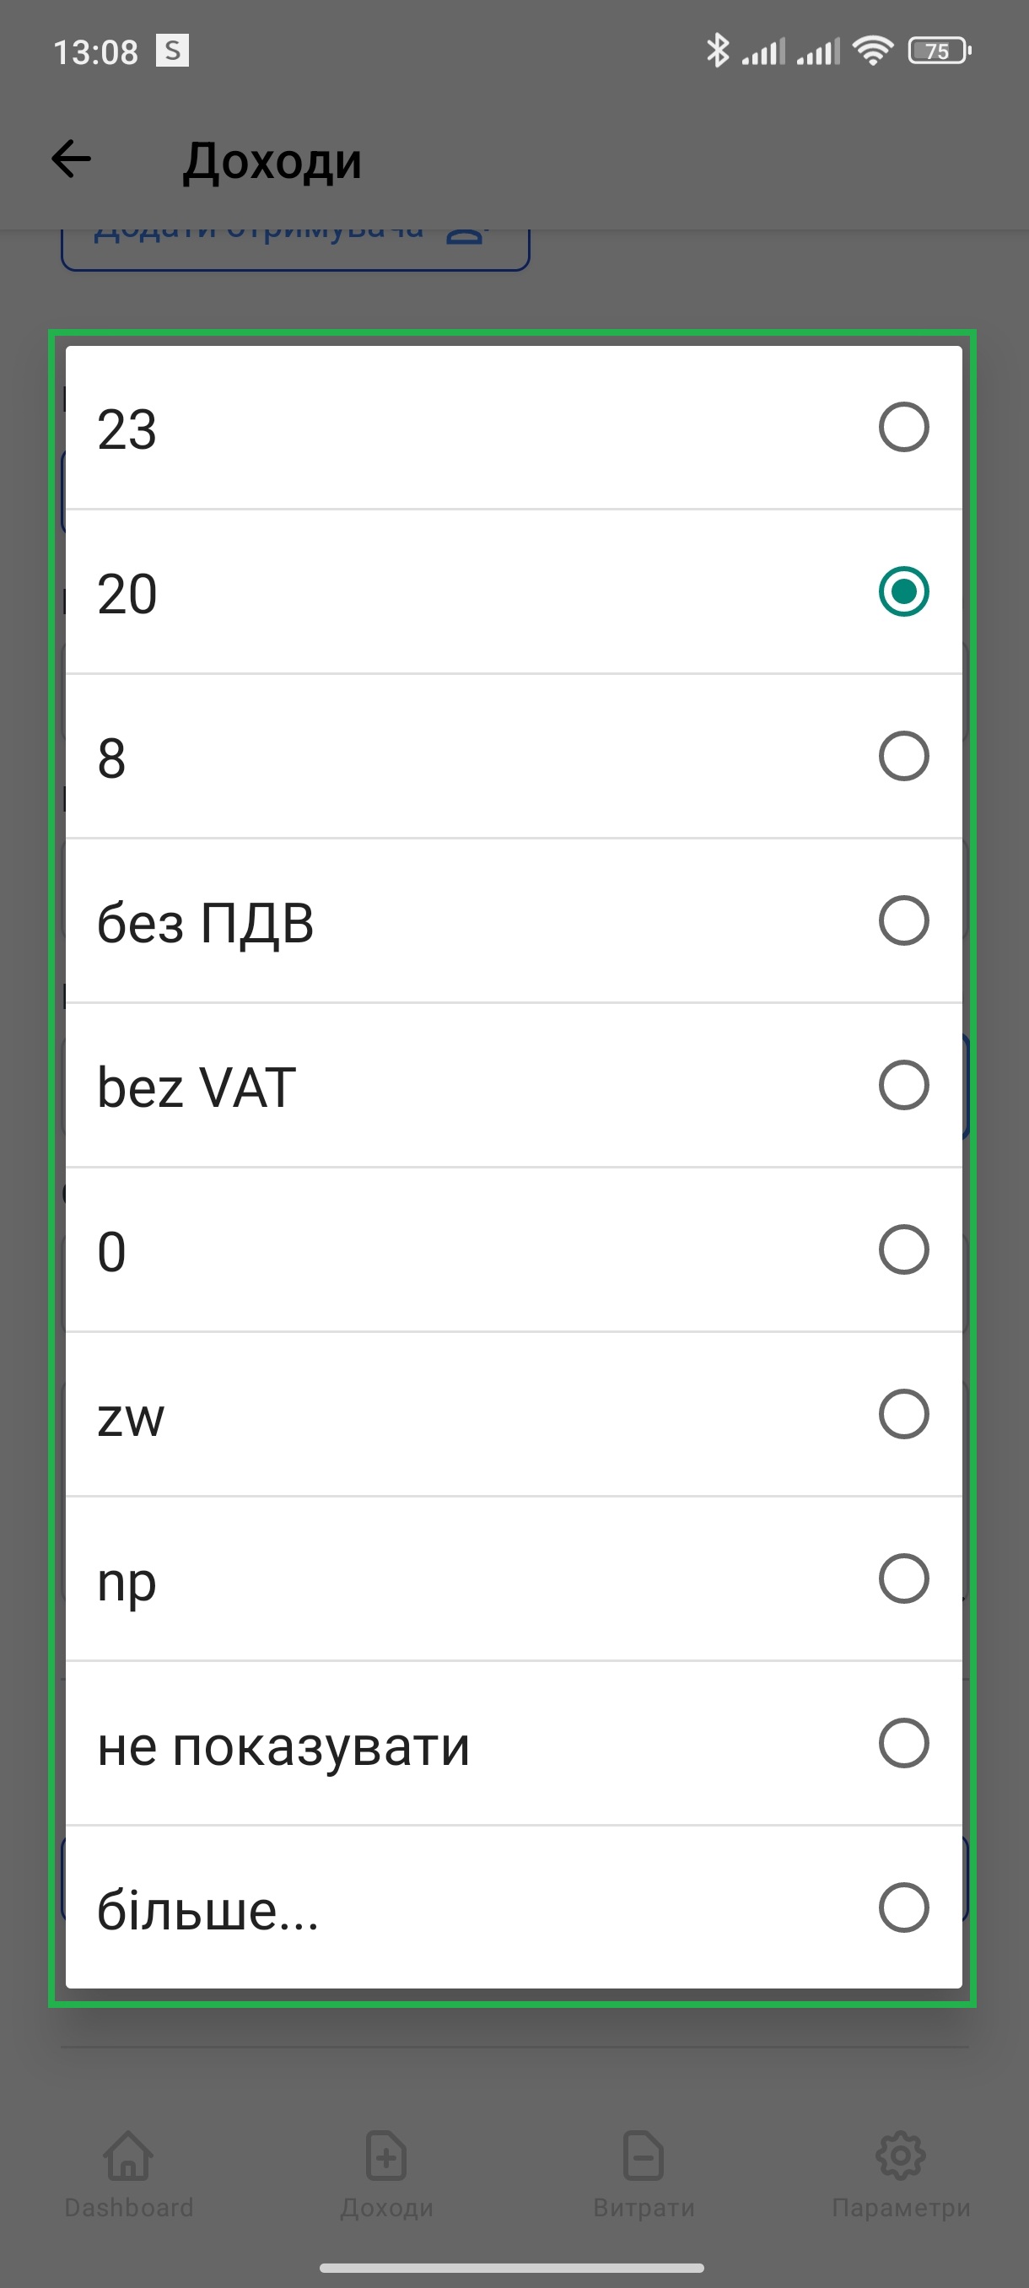The height and width of the screenshot is (2288, 1029).
Task: Open the Параметри gear icon
Action: click(x=900, y=2156)
